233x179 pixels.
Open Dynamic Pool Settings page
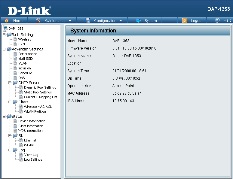40,87
